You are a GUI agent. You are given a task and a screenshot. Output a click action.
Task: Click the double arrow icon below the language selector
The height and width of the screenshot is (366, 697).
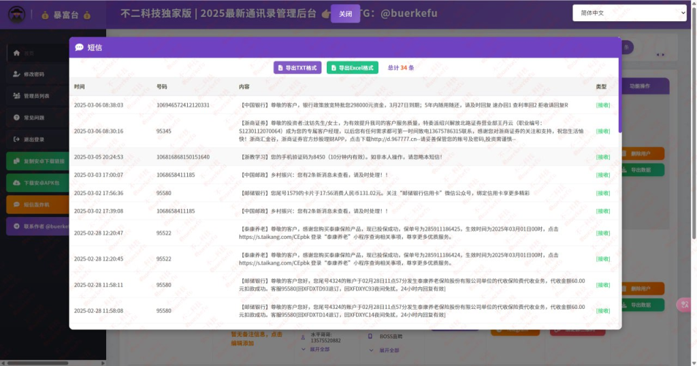click(x=660, y=54)
